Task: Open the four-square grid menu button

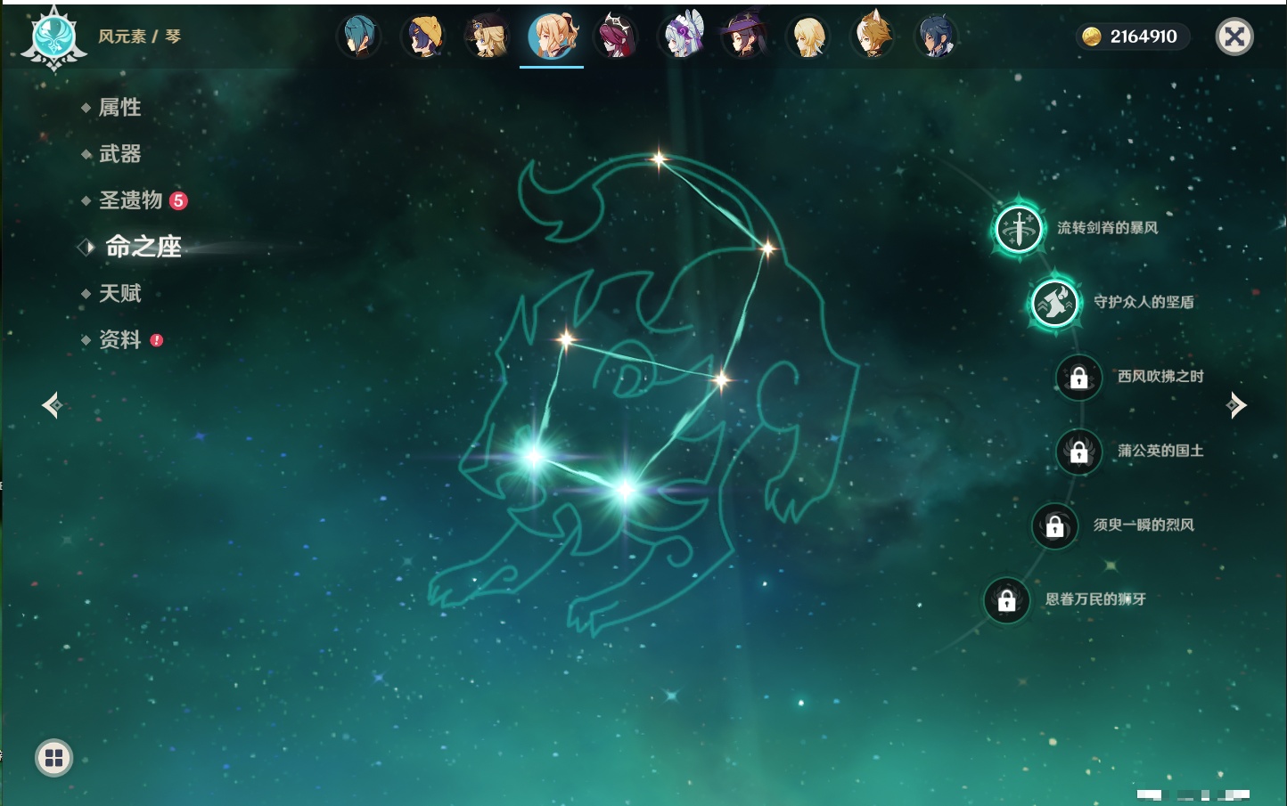Action: pyautogui.click(x=54, y=758)
